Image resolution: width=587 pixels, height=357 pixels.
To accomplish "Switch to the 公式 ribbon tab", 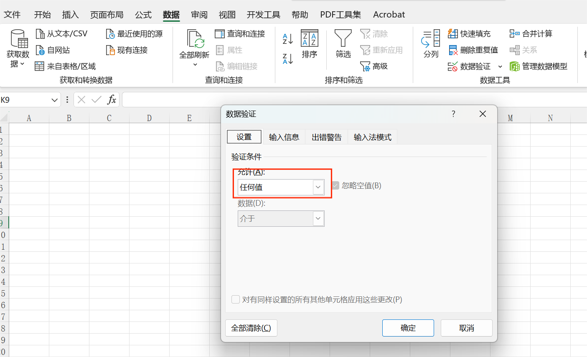I will click(x=143, y=15).
